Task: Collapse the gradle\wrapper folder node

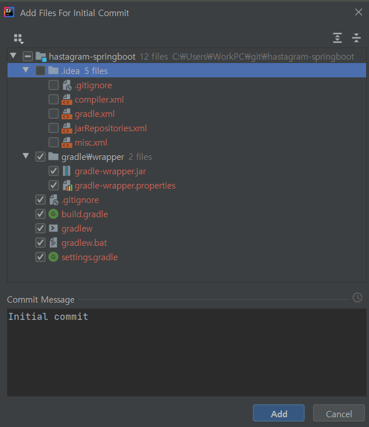Action: (x=26, y=156)
